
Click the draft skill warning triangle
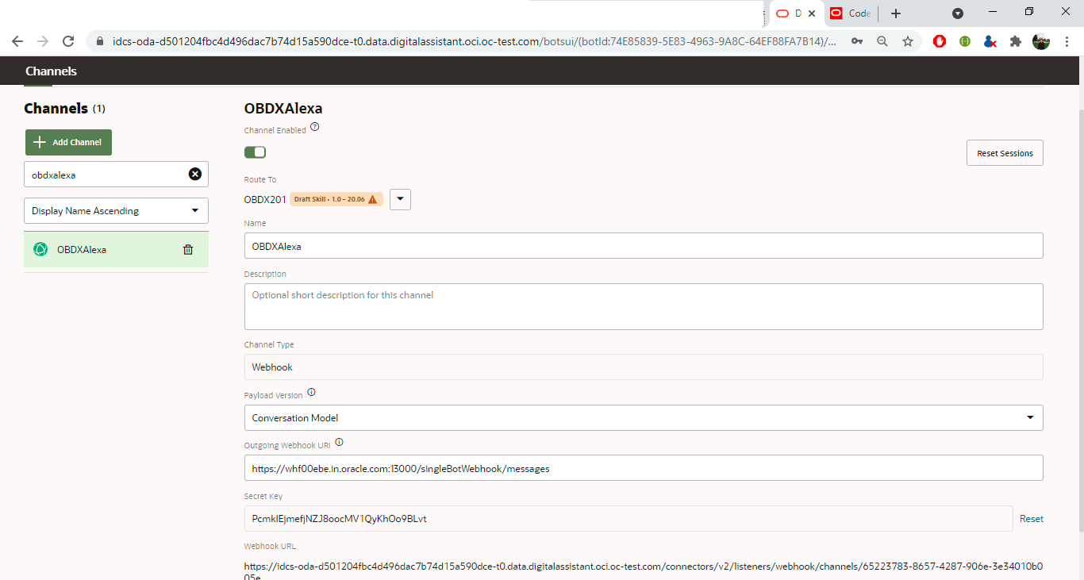[x=372, y=199]
